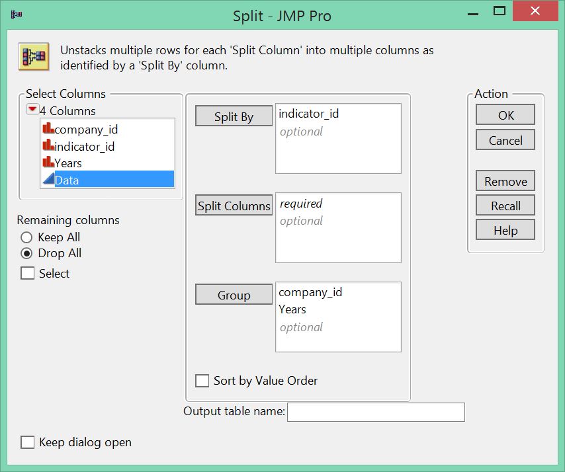Click the nominal icon beside Years
The width and height of the screenshot is (565, 472).
pyautogui.click(x=48, y=162)
